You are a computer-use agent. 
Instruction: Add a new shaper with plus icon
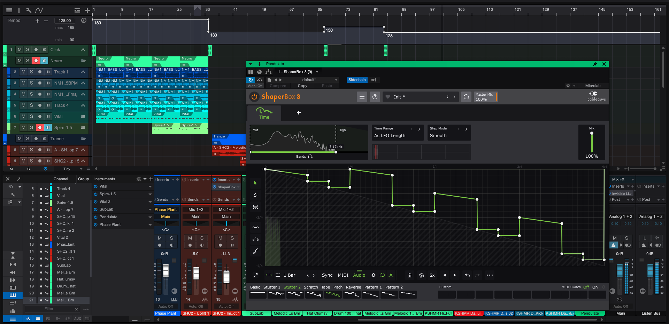pos(299,112)
